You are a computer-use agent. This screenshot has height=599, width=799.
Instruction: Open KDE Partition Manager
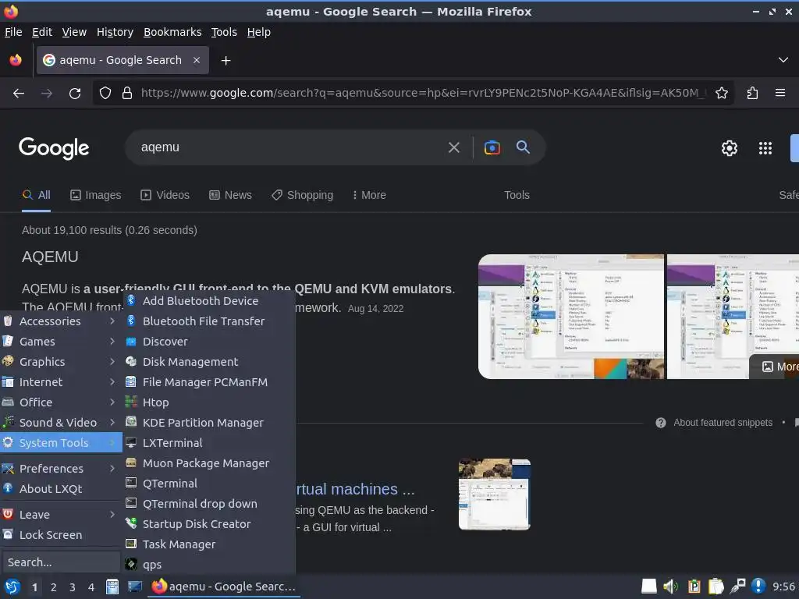coord(209,423)
